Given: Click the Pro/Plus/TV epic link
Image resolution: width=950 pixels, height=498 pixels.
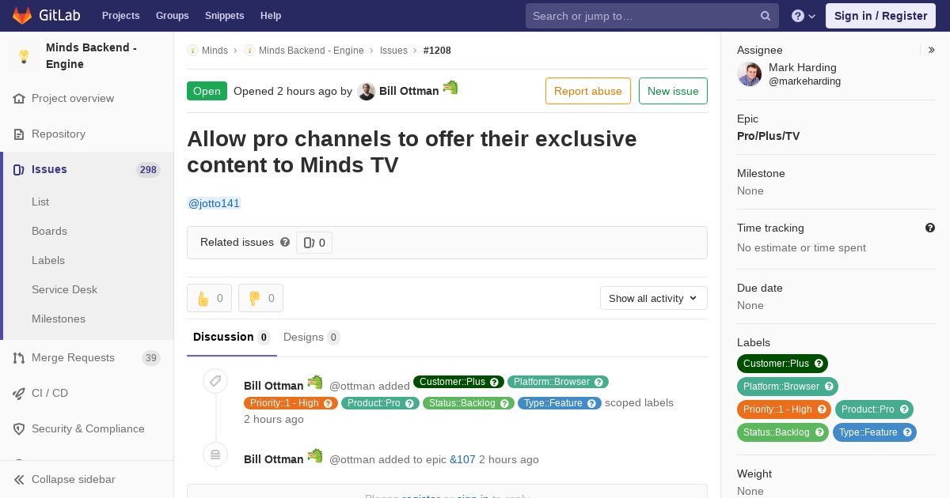Looking at the screenshot, I should 768,136.
